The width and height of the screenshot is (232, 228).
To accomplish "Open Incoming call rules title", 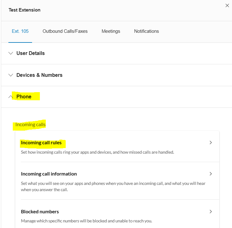I will tap(41, 143).
